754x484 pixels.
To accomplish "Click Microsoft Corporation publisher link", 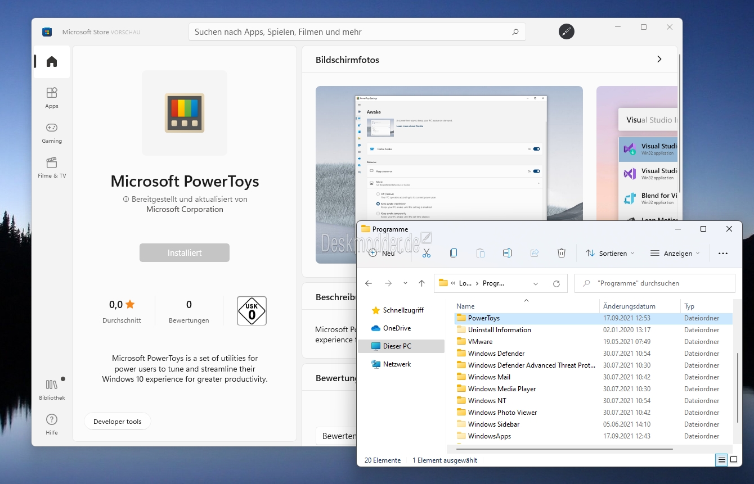I will (x=185, y=209).
